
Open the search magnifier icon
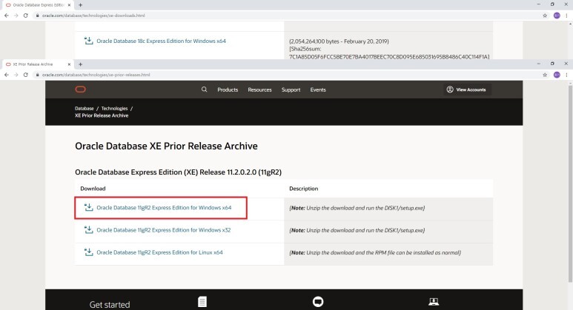[205, 90]
